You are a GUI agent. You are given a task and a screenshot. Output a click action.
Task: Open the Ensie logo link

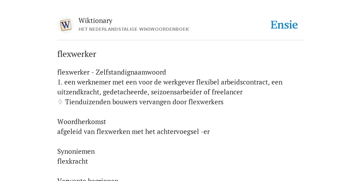[x=284, y=25]
